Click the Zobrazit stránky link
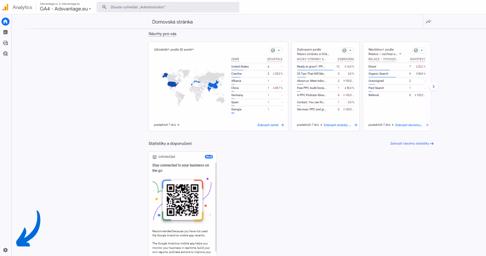This screenshot has width=486, height=256. 337,125
